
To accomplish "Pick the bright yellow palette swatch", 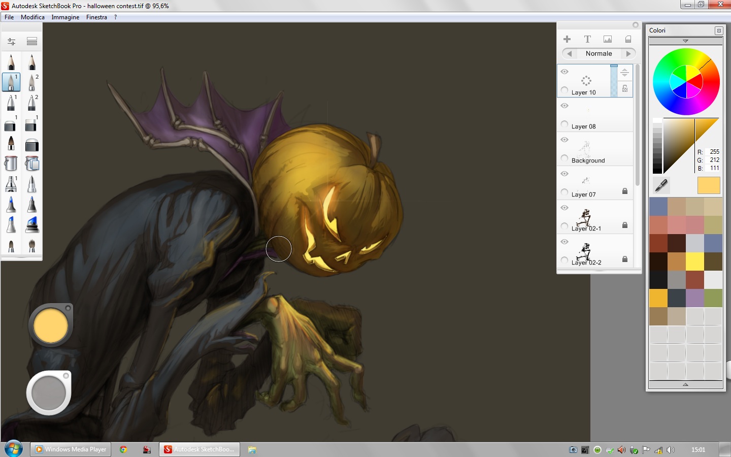I will (x=694, y=262).
